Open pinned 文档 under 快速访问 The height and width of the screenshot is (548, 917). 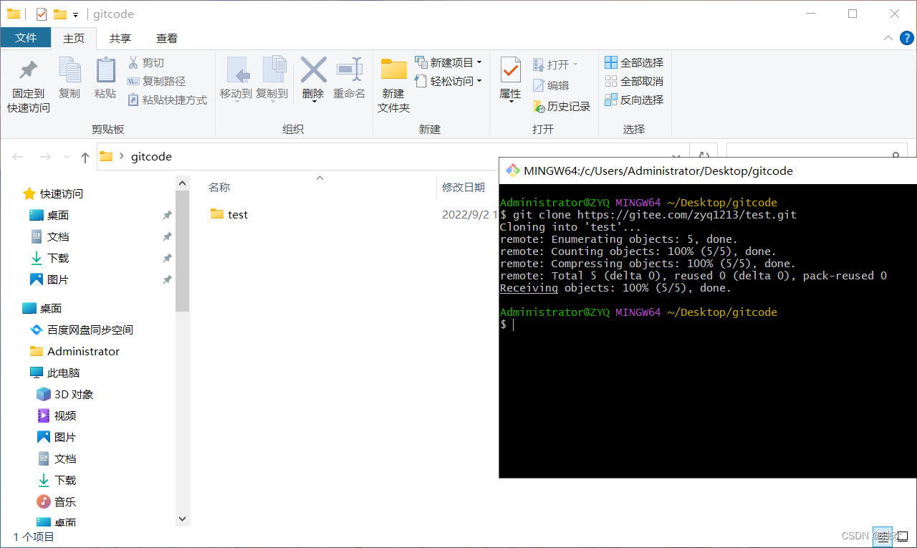(x=49, y=237)
